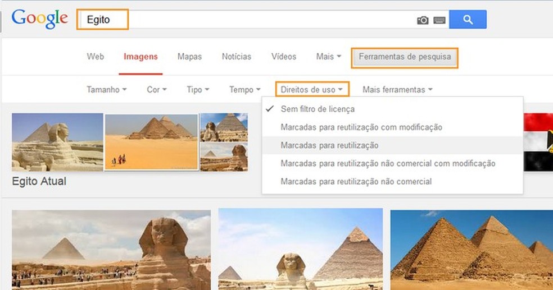553x290 pixels.
Task: Select the Imagens tab
Action: tap(140, 57)
